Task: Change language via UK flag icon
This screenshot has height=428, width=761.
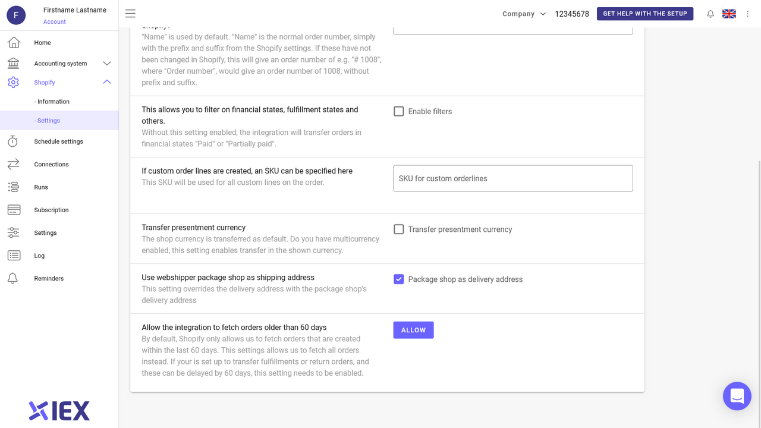Action: pos(729,14)
